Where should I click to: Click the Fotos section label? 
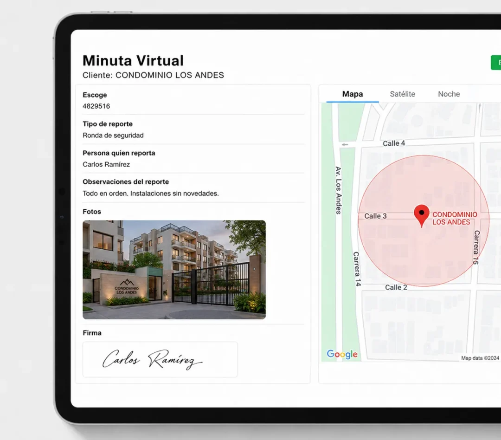coord(92,212)
